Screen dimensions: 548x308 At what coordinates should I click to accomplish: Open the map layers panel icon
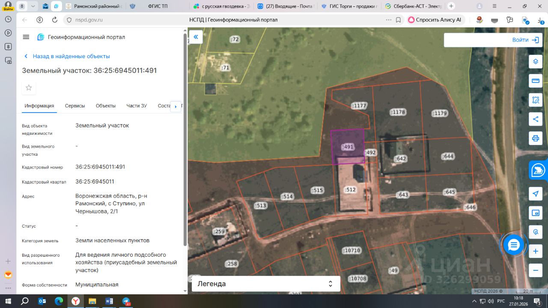535,61
